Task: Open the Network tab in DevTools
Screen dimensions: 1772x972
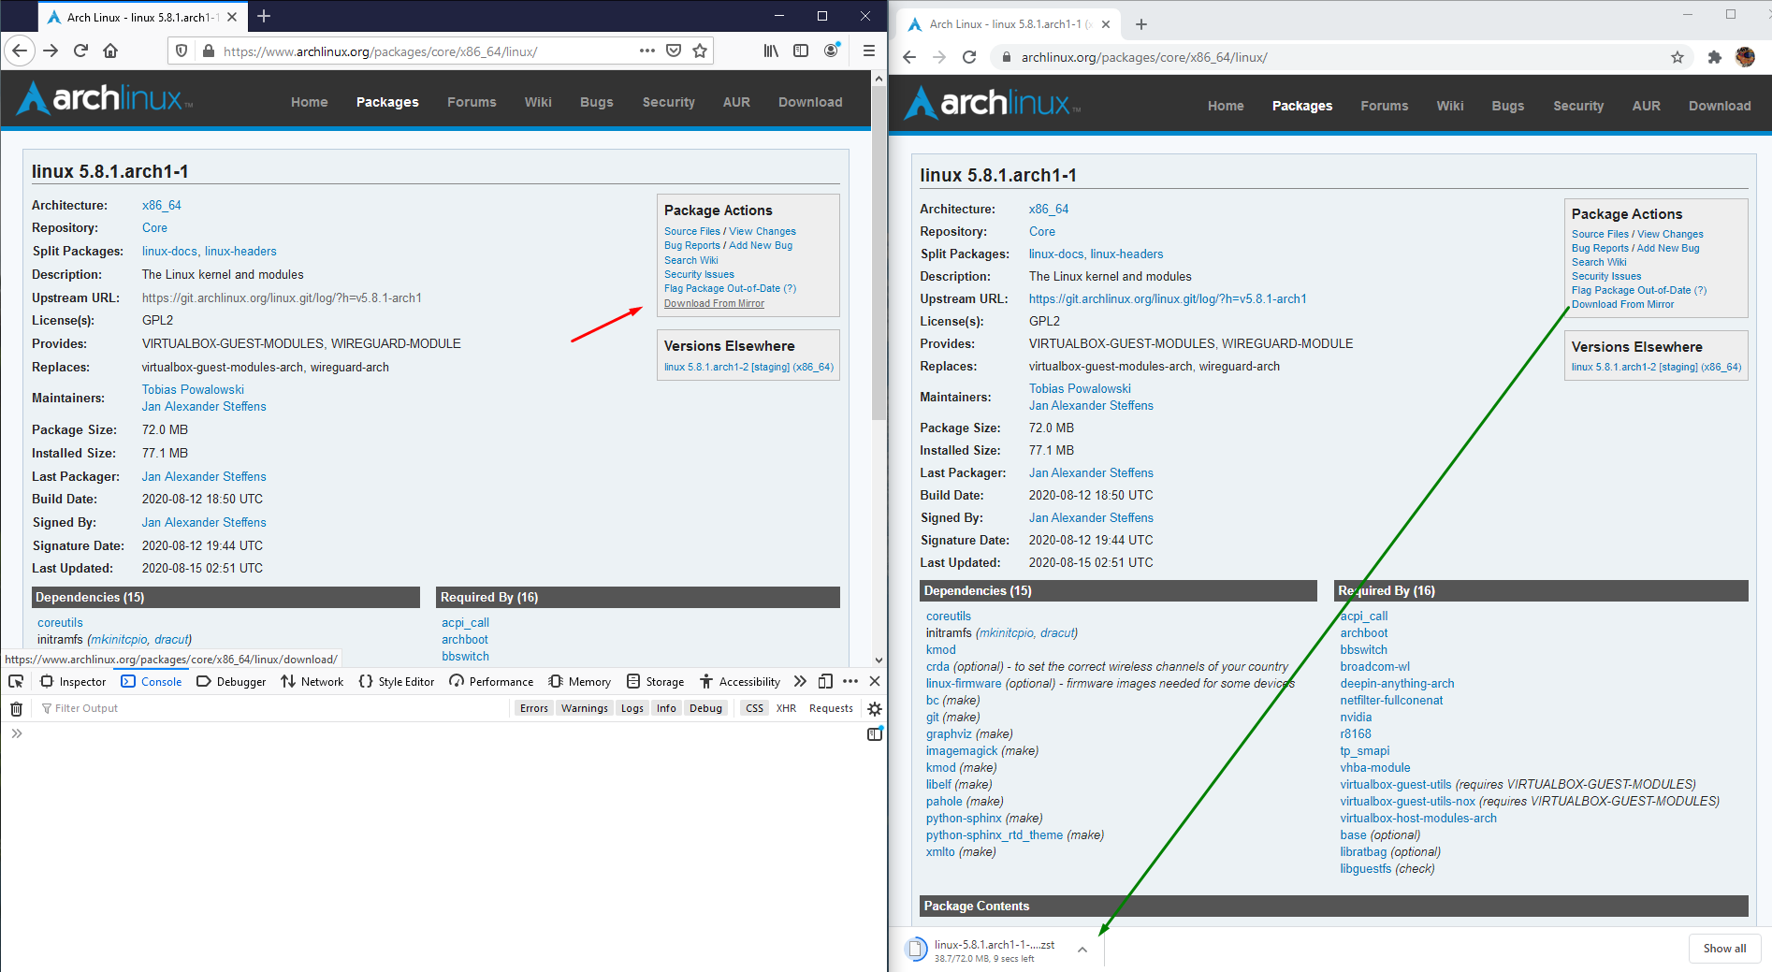Action: pos(312,681)
